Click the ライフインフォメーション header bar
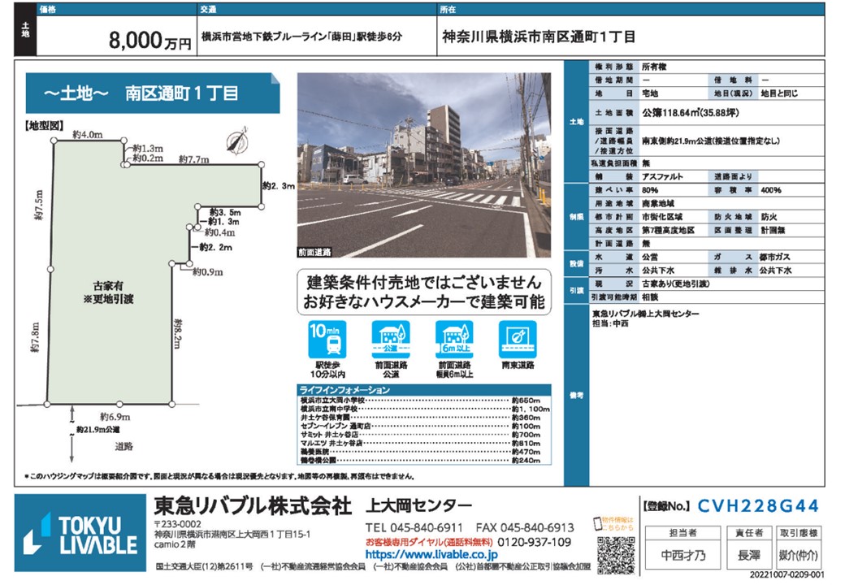 (423, 390)
